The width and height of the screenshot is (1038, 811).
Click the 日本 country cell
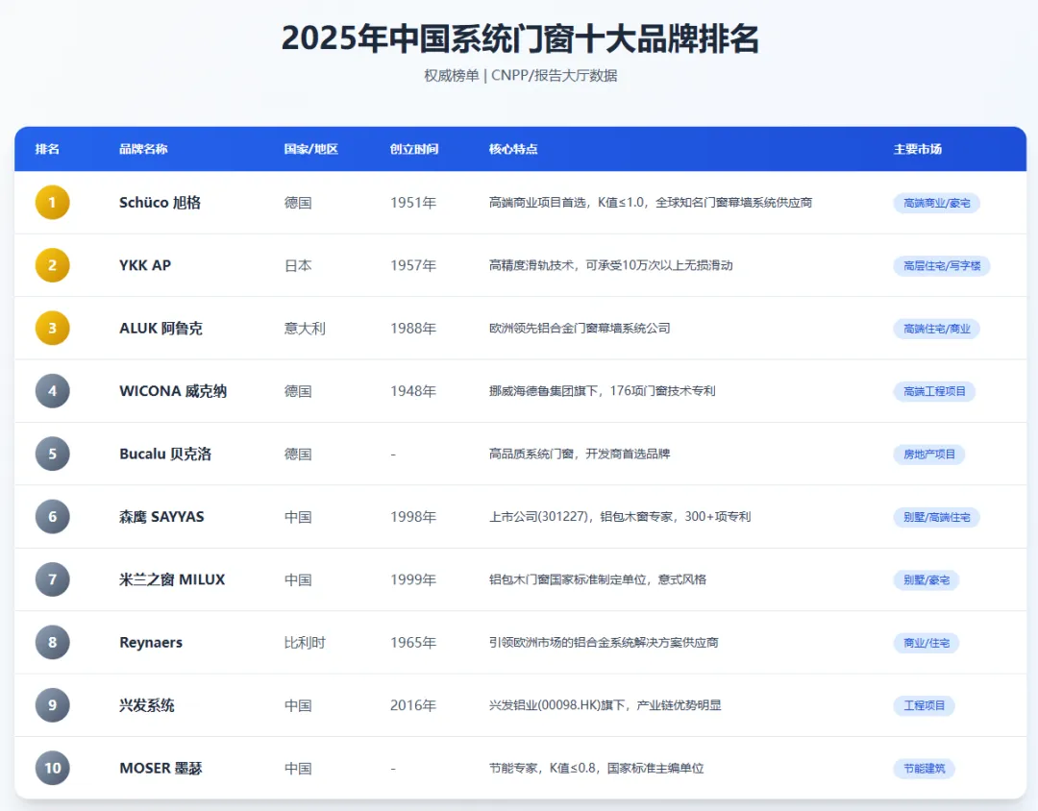298,266
